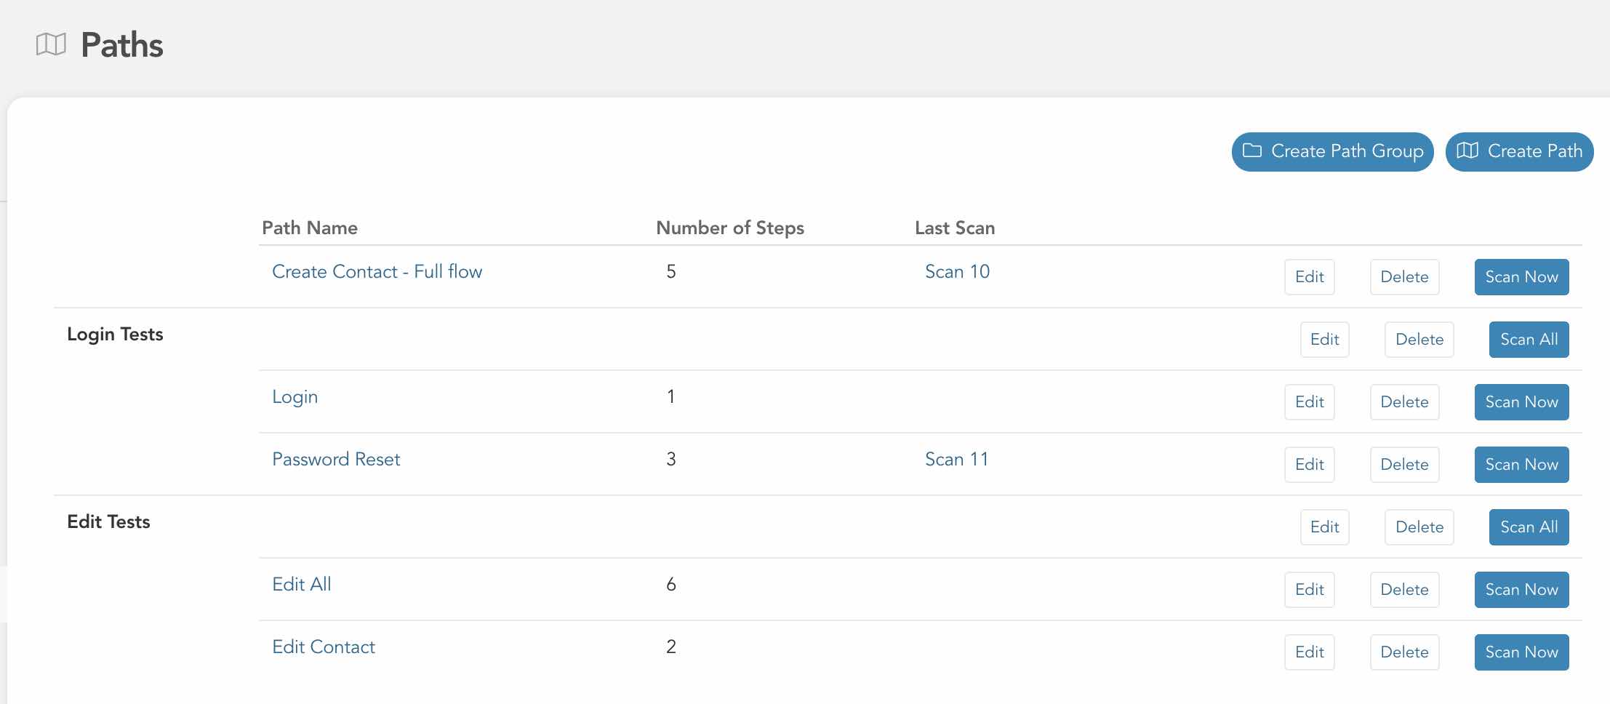The image size is (1610, 704).
Task: Click the map icon beside Paths title
Action: click(51, 44)
